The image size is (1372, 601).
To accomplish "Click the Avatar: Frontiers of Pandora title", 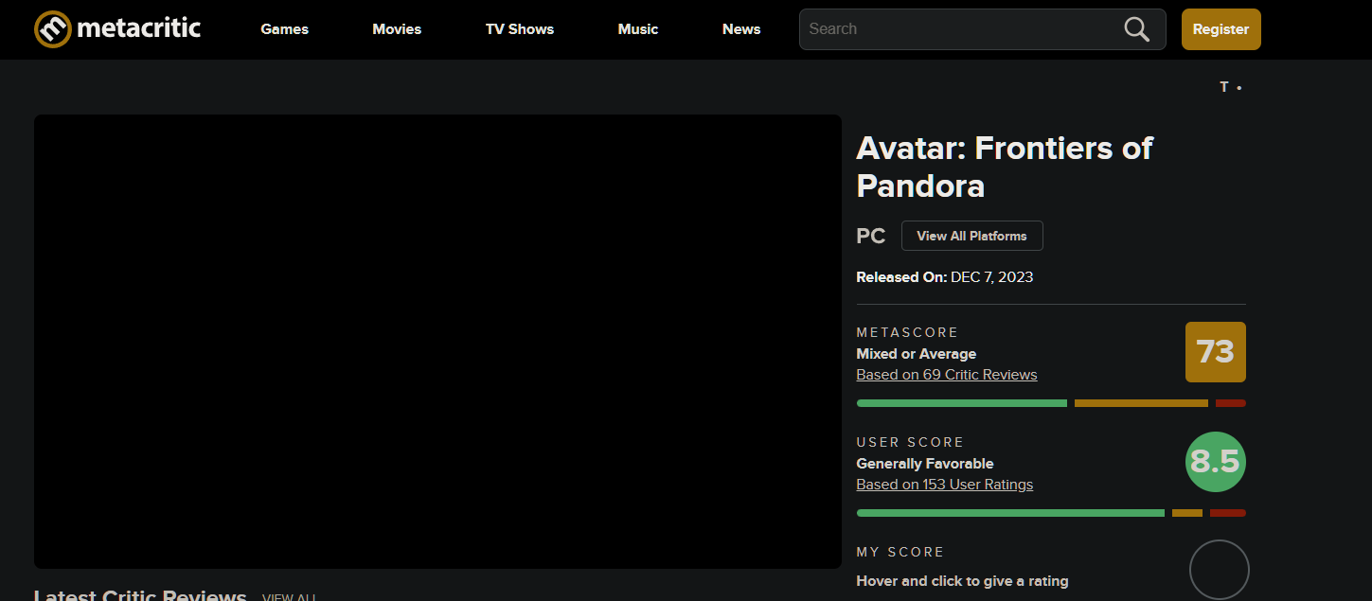I will click(x=1005, y=167).
